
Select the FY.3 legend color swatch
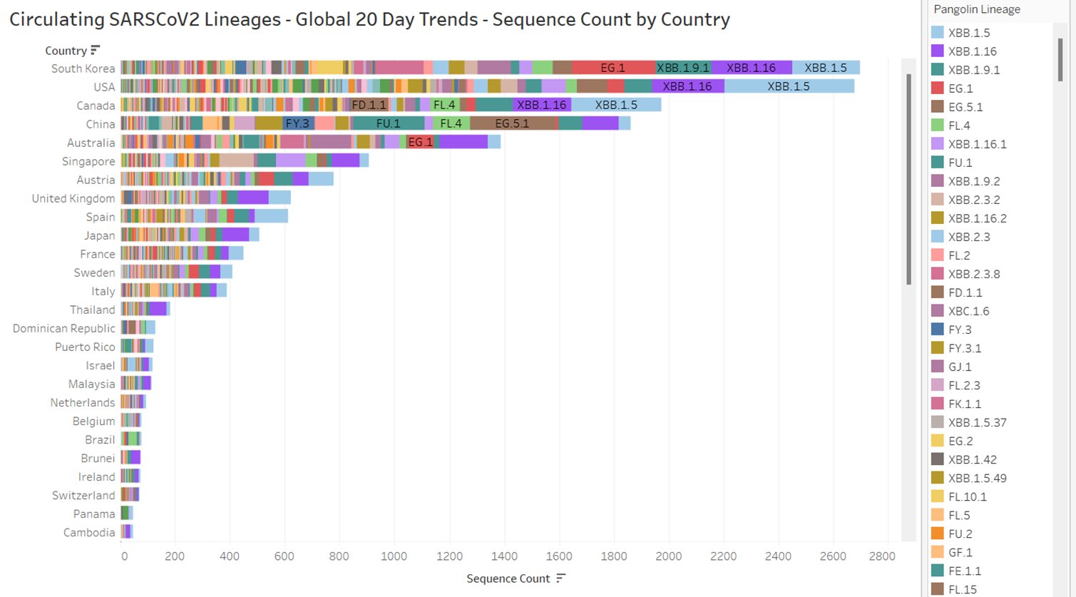[x=939, y=329]
